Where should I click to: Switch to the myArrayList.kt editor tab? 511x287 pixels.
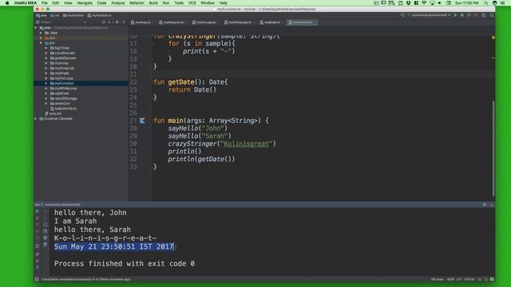pos(172,22)
